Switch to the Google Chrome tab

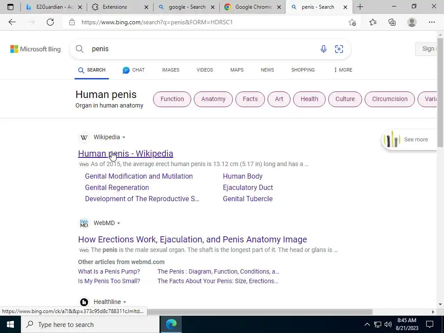[252, 7]
